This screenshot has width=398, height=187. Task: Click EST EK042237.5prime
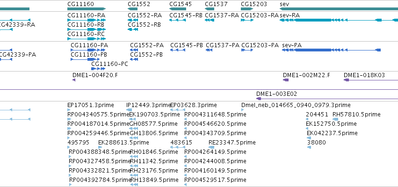tap(332, 133)
